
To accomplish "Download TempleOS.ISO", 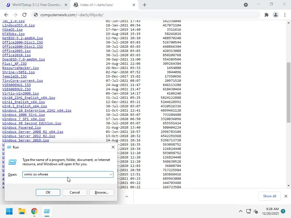I will click(x=14, y=76).
